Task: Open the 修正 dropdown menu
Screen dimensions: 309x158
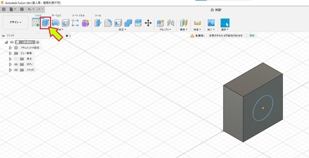Action: [x=122, y=30]
